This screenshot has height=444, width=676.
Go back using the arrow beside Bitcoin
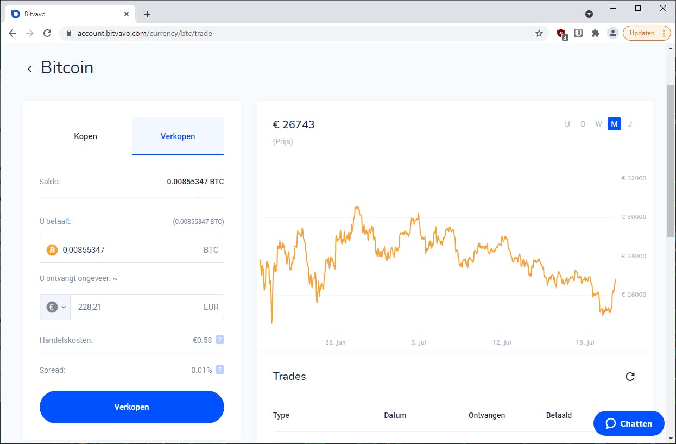click(30, 69)
